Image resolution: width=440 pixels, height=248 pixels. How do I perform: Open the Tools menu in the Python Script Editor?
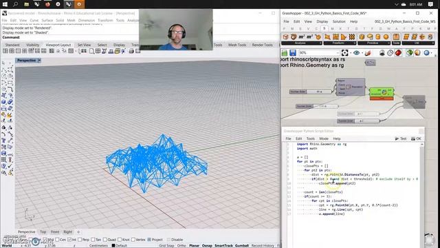pyautogui.click(x=310, y=138)
